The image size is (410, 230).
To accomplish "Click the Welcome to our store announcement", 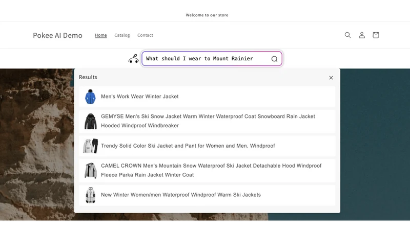I will (207, 15).
